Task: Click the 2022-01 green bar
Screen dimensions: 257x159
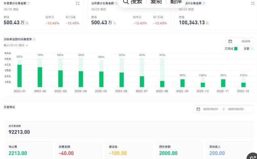Action: 19,76
